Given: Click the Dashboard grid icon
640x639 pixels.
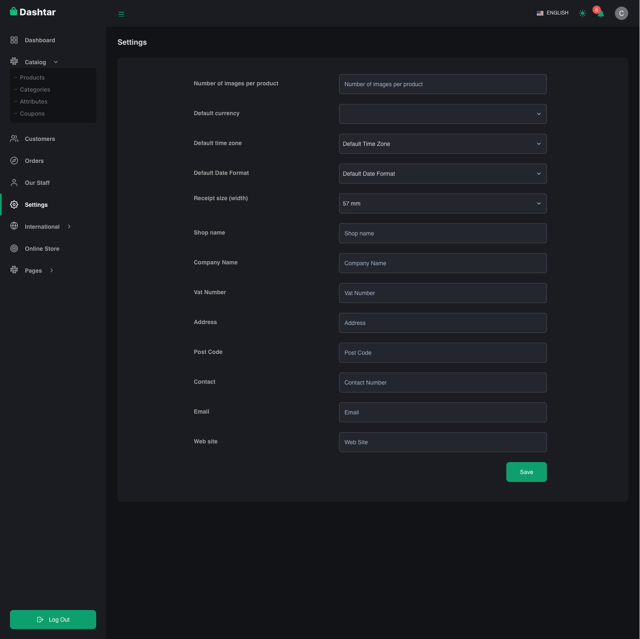Looking at the screenshot, I should [x=14, y=40].
